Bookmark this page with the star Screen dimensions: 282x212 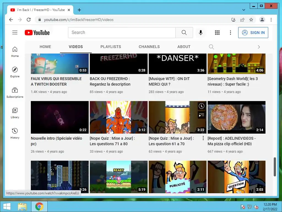(x=251, y=20)
